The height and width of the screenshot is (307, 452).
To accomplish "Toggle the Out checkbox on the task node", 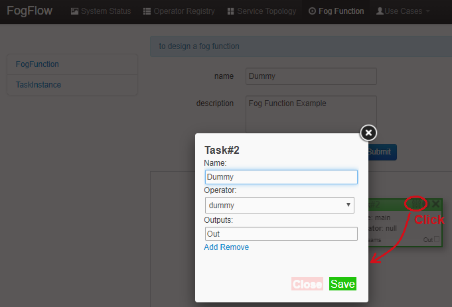I will click(x=436, y=239).
